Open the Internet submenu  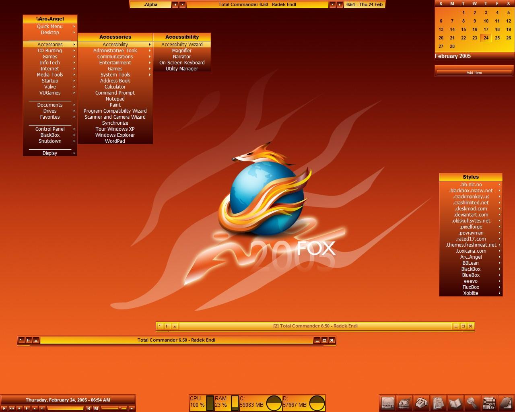tap(50, 69)
